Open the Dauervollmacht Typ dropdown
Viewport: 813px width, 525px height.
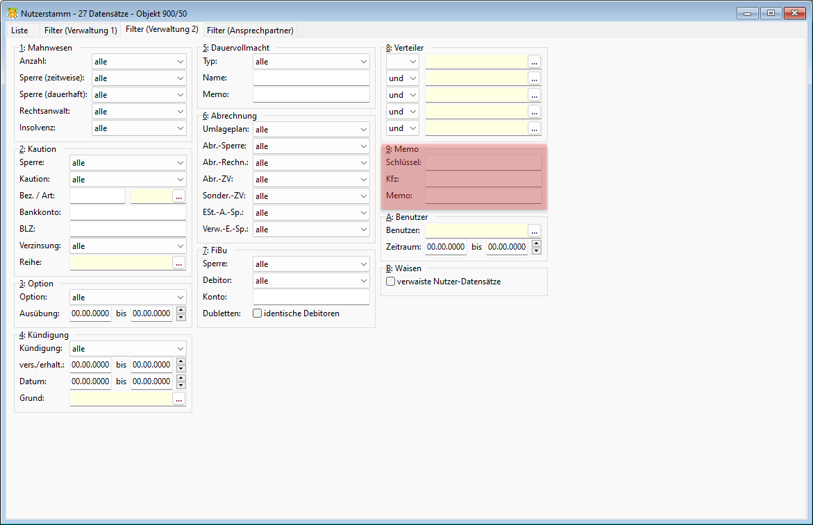(311, 62)
